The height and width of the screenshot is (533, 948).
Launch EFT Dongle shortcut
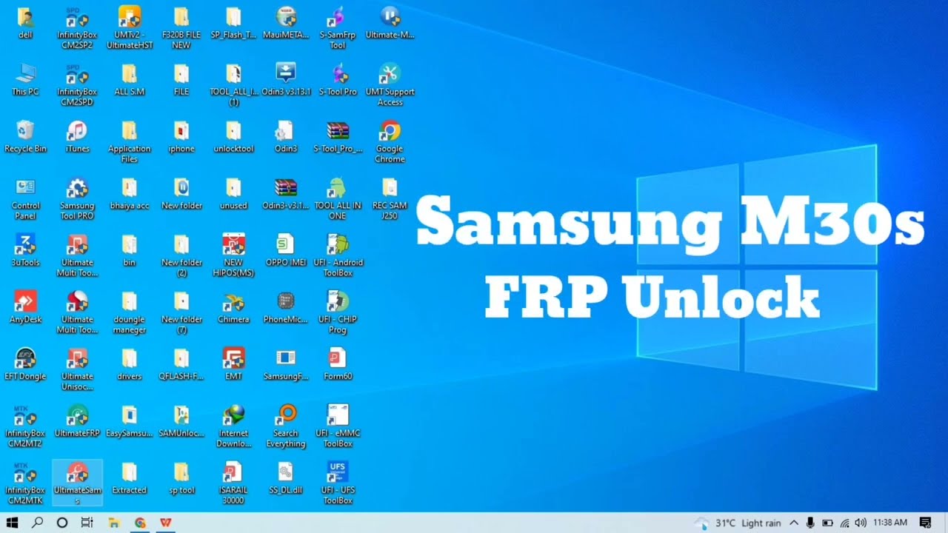25,364
